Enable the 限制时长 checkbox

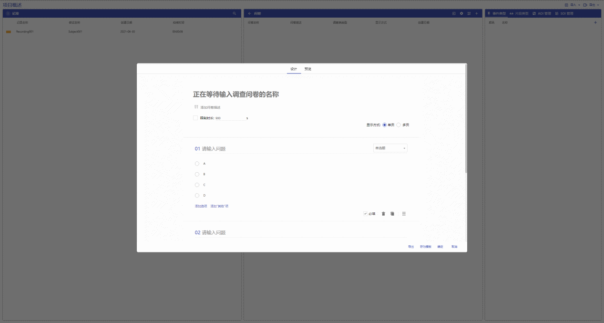pos(195,118)
